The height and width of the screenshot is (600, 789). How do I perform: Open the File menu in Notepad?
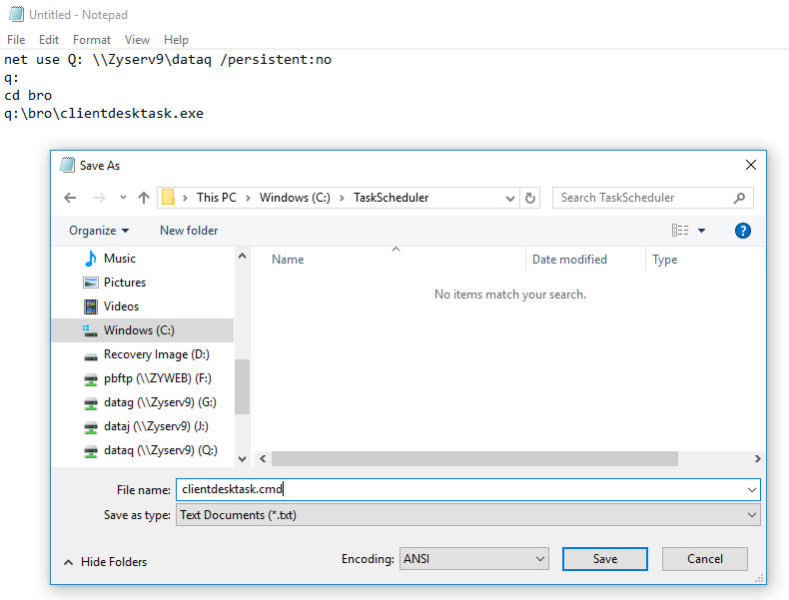16,40
